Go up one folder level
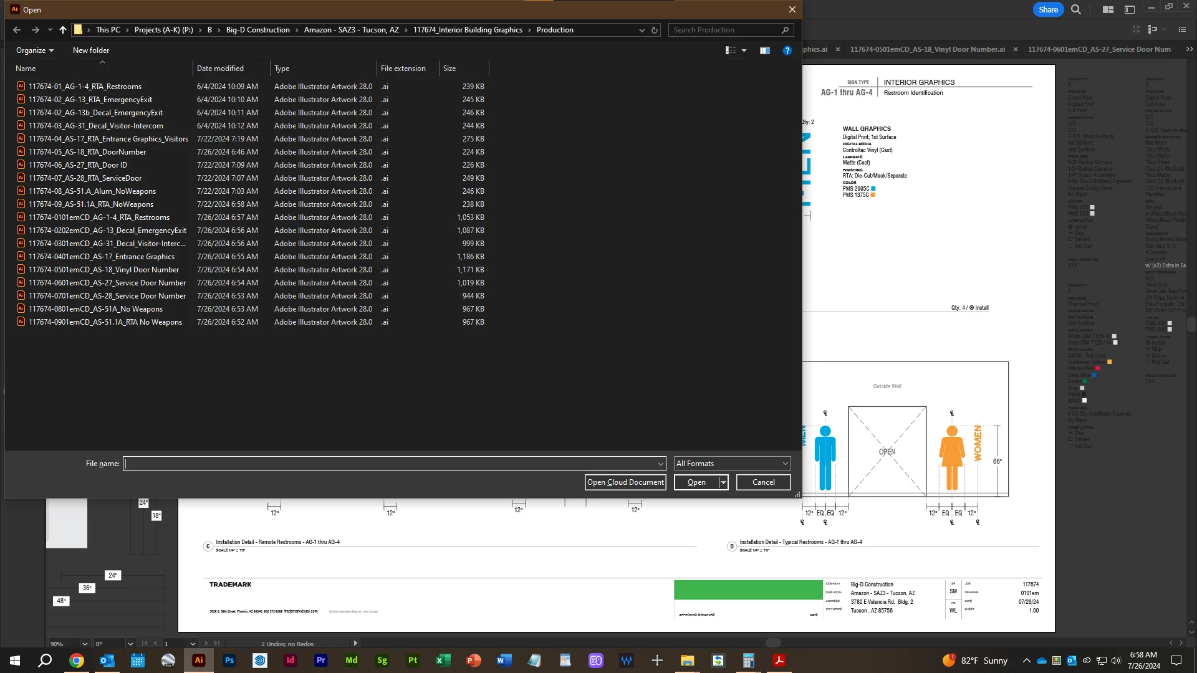1197x673 pixels. tap(63, 30)
